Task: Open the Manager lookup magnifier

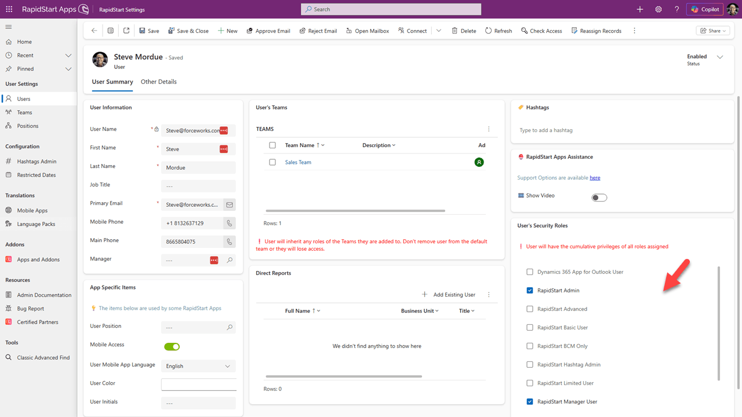Action: point(230,260)
